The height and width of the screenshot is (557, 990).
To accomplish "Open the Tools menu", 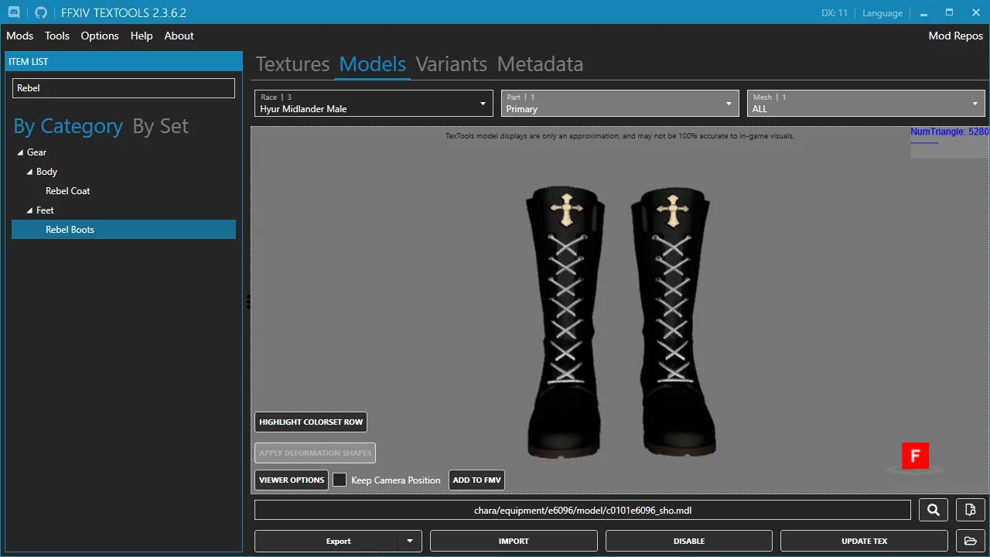I will (57, 36).
